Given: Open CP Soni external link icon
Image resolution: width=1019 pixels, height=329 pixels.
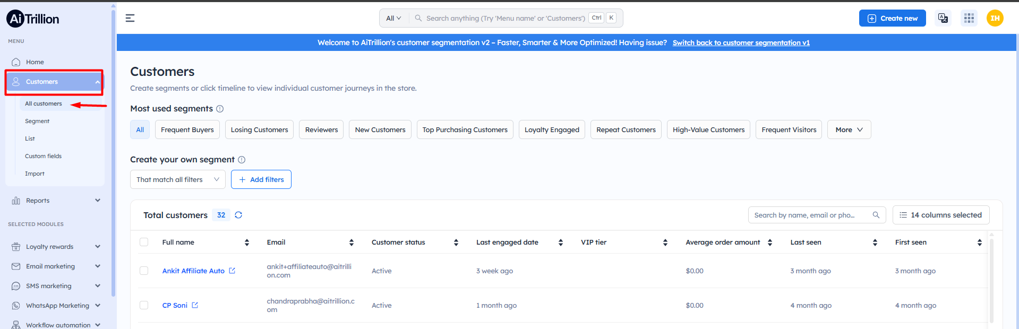Looking at the screenshot, I should [x=195, y=305].
